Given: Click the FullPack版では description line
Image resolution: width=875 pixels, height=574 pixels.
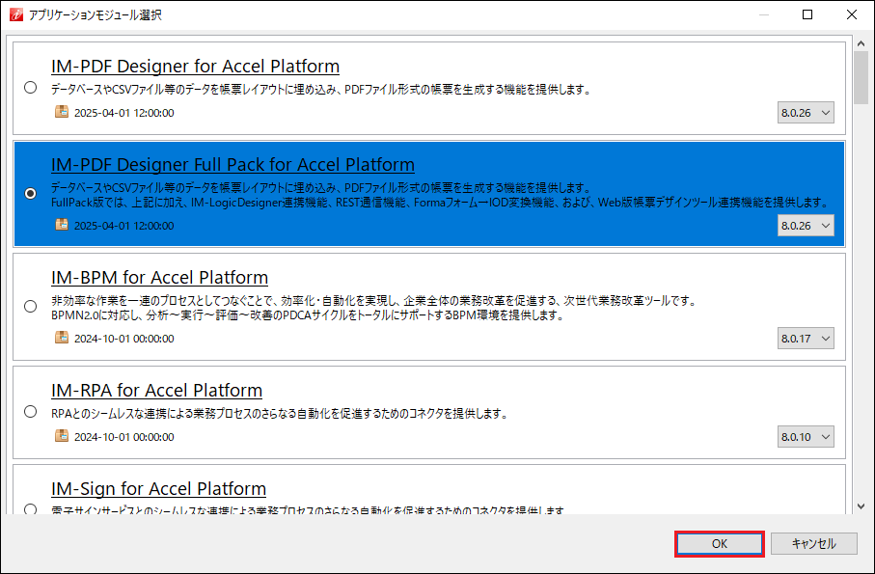Looking at the screenshot, I should [x=441, y=203].
